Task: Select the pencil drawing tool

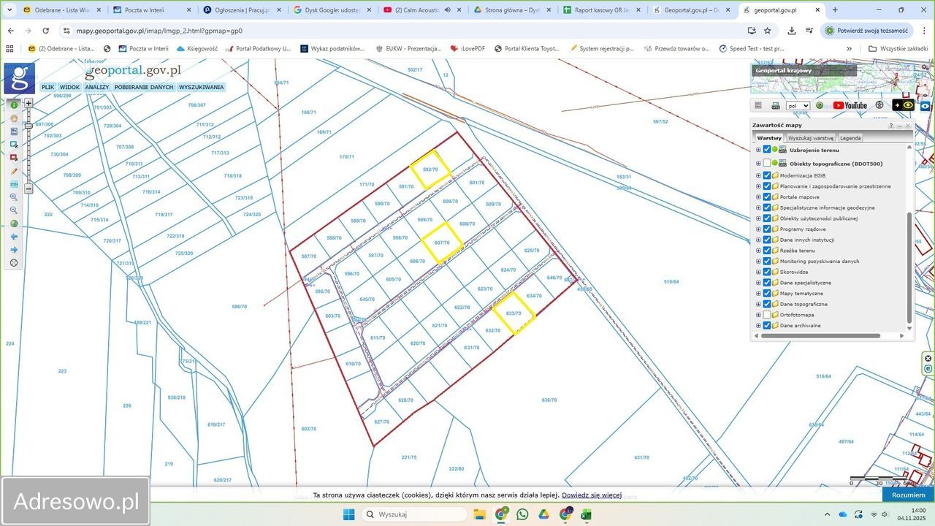Action: [14, 171]
